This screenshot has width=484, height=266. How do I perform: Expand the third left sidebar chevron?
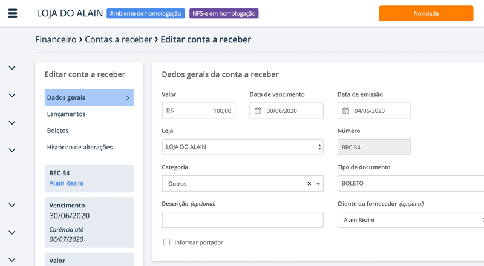click(x=11, y=123)
